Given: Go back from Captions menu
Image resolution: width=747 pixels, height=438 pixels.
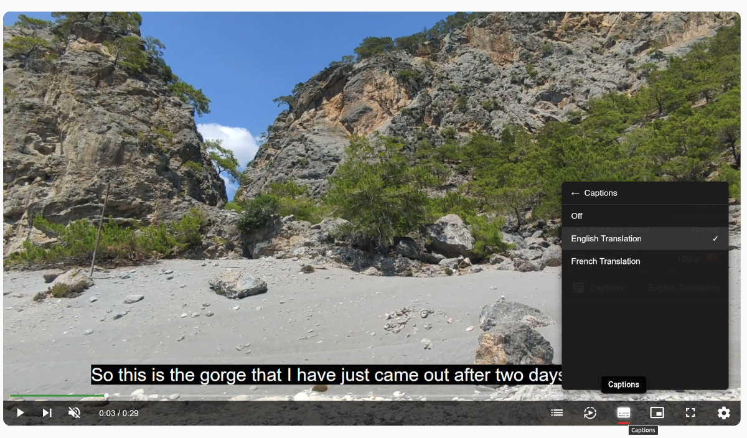Looking at the screenshot, I should [575, 193].
